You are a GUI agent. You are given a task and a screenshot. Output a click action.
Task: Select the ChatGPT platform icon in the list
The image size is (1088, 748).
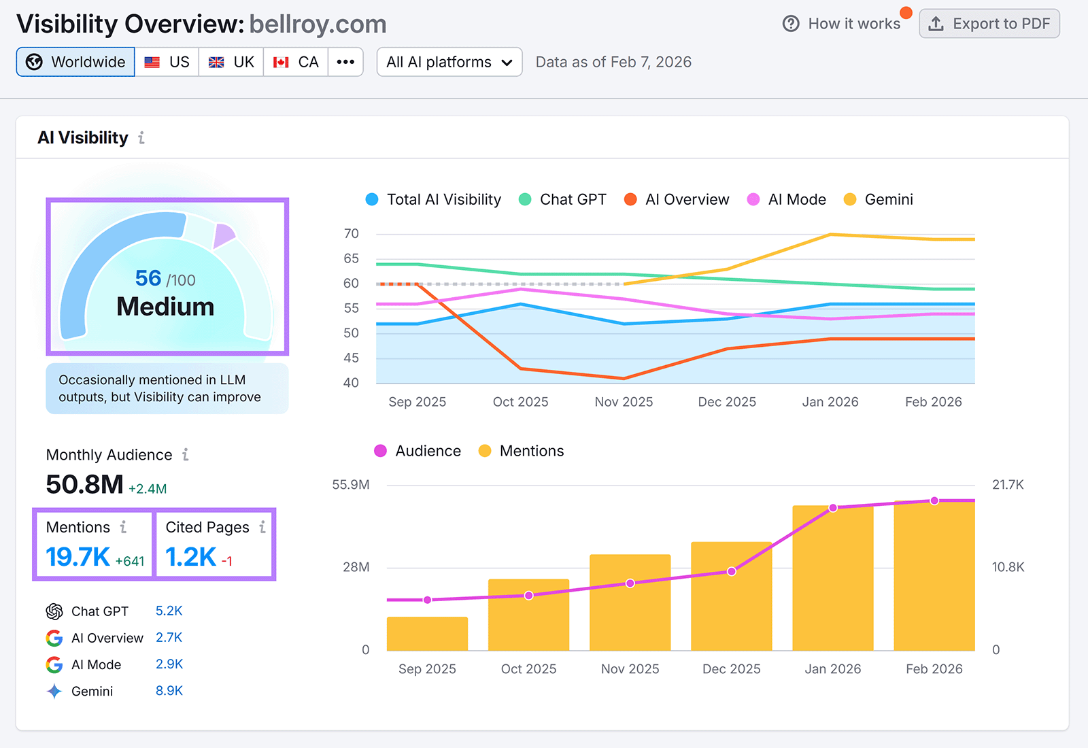[54, 611]
